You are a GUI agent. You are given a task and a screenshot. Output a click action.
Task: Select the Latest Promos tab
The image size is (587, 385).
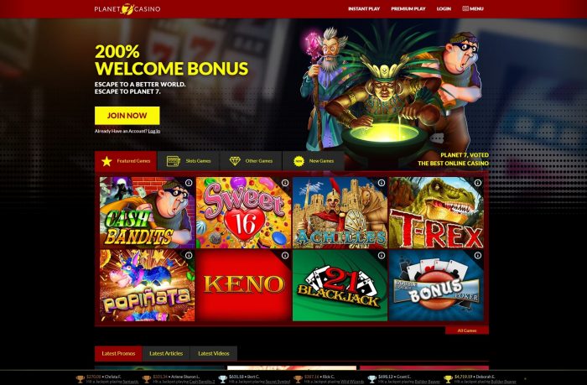pos(118,353)
